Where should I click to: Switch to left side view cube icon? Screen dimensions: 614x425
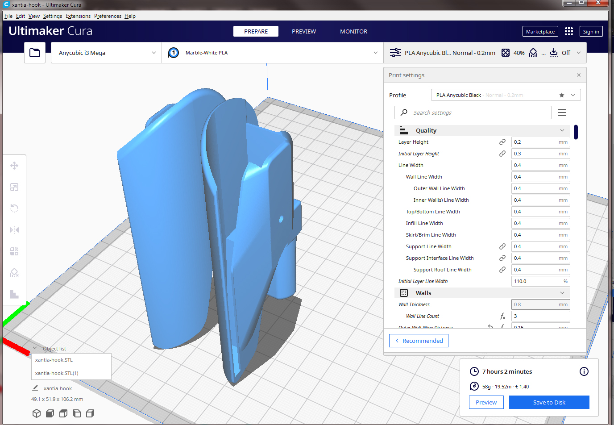tap(77, 413)
